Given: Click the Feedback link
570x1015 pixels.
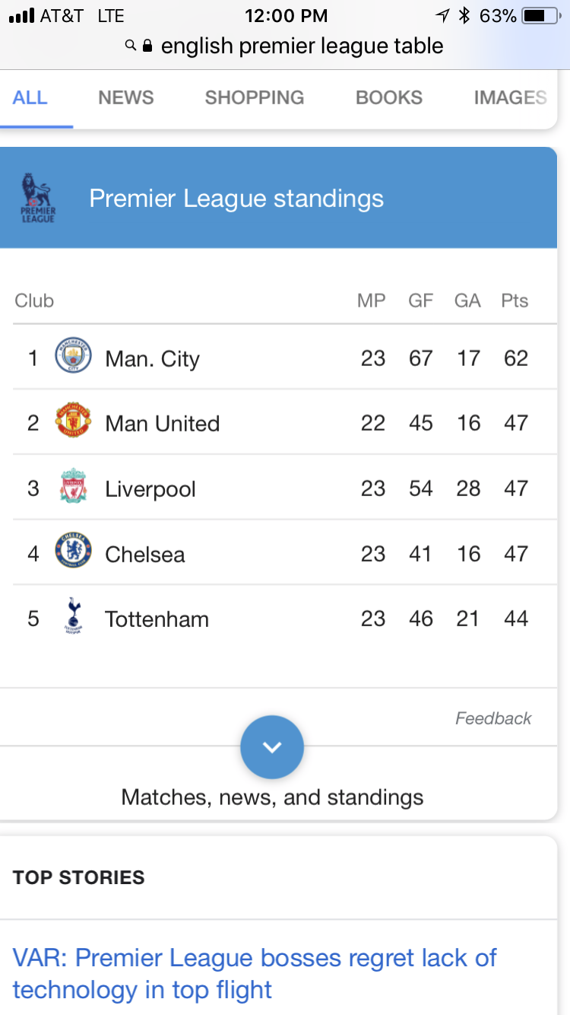Looking at the screenshot, I should [x=493, y=718].
